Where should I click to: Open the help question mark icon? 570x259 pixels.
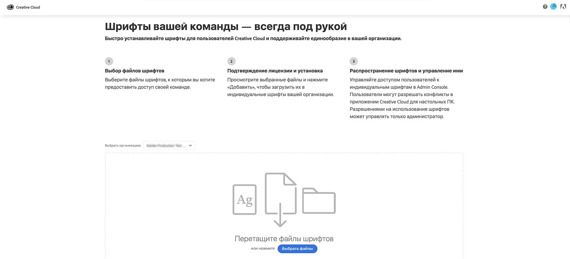(x=545, y=7)
